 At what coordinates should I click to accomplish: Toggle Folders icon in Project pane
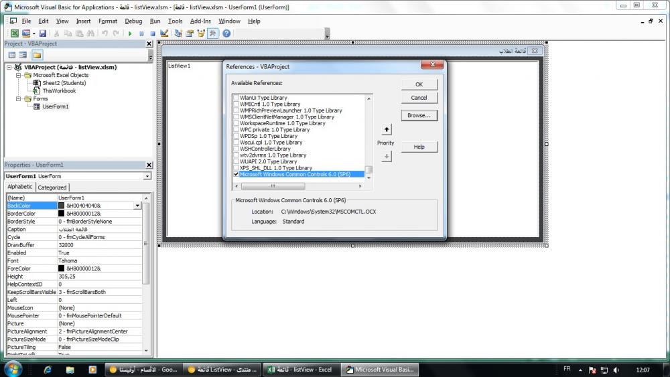[37, 55]
